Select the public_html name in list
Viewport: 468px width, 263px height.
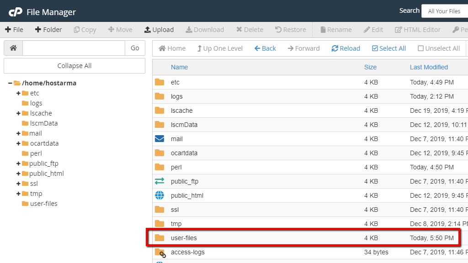[187, 195]
